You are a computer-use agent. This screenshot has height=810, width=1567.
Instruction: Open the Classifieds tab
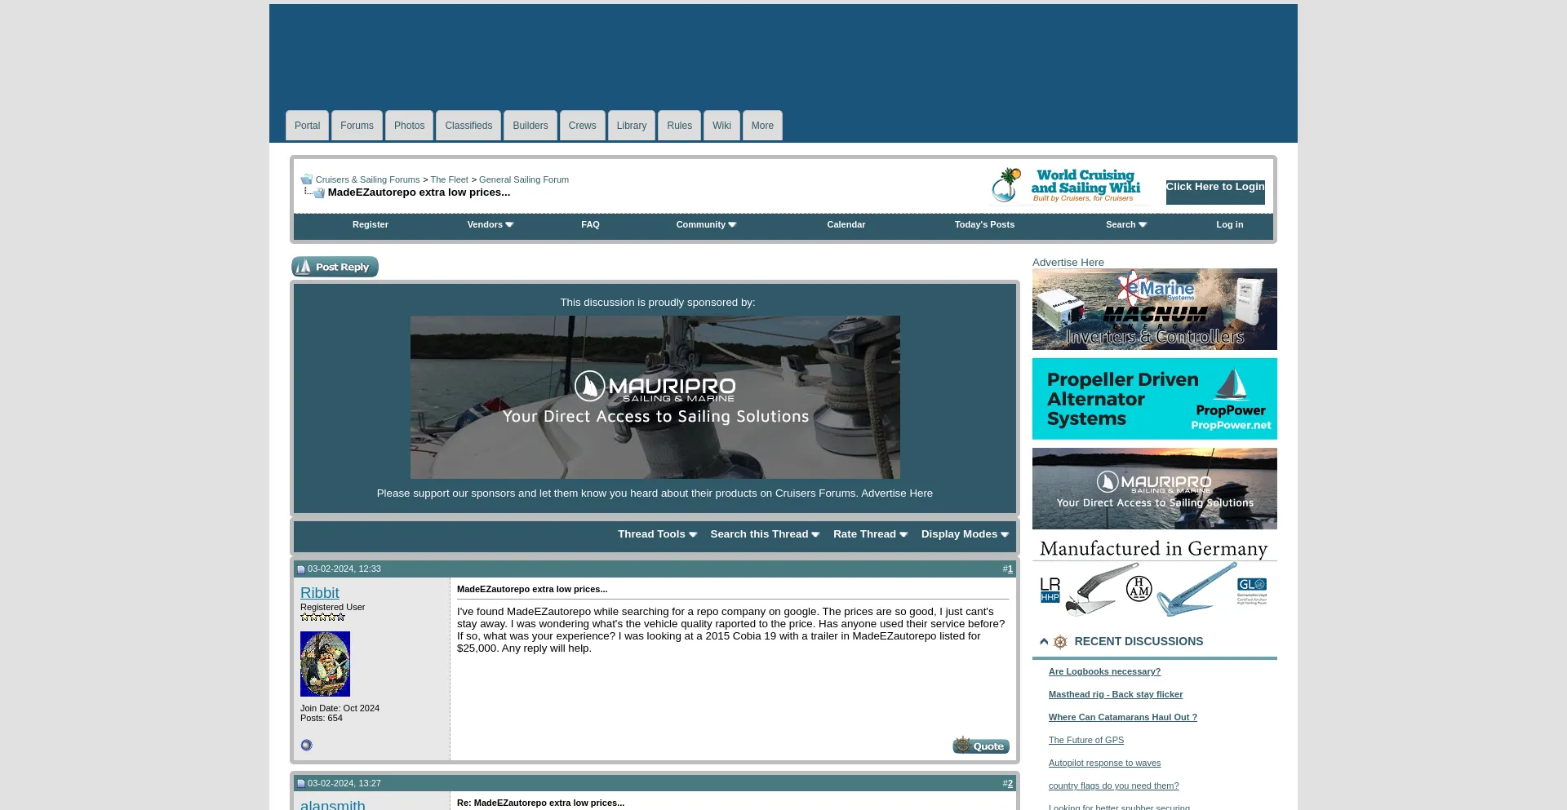pos(468,126)
